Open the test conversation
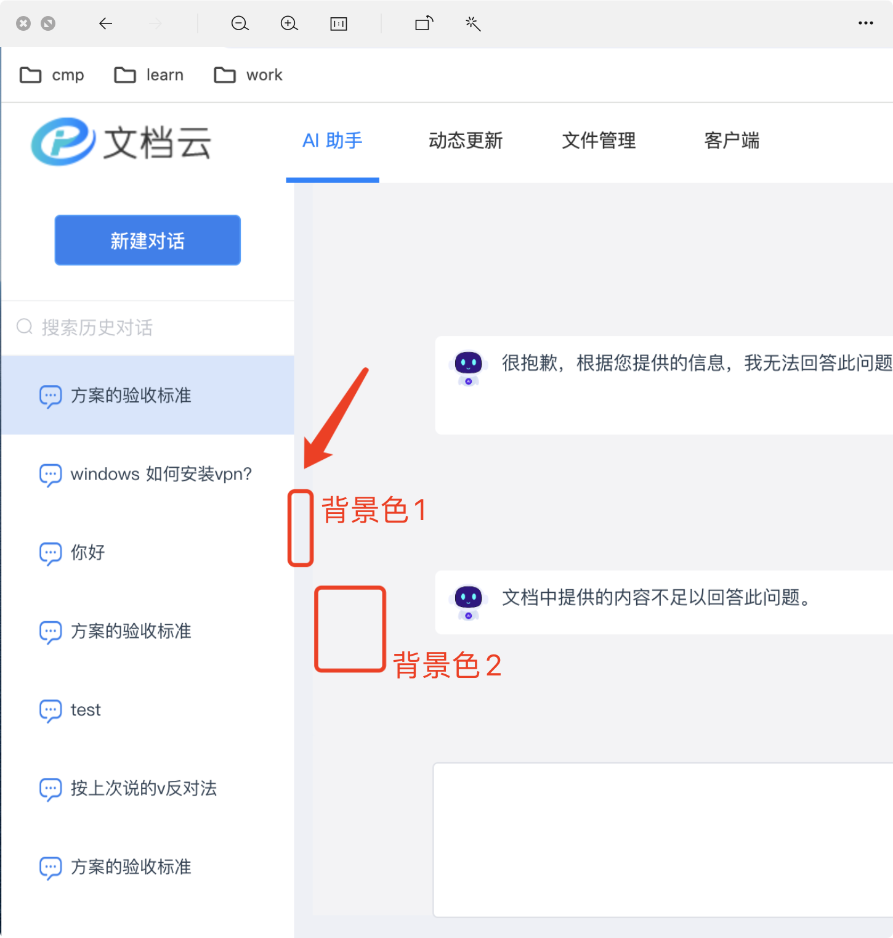 click(148, 710)
